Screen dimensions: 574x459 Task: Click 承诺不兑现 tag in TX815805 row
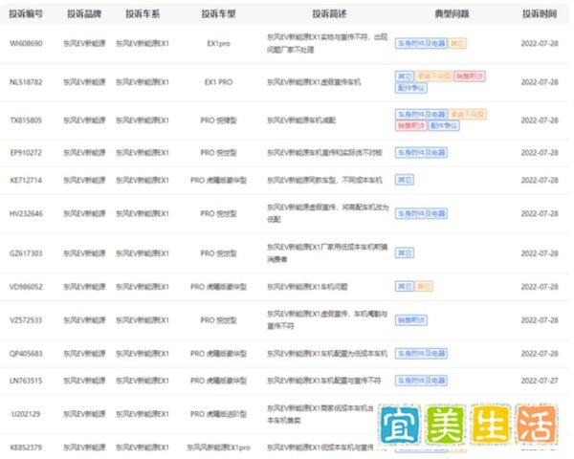(x=467, y=115)
